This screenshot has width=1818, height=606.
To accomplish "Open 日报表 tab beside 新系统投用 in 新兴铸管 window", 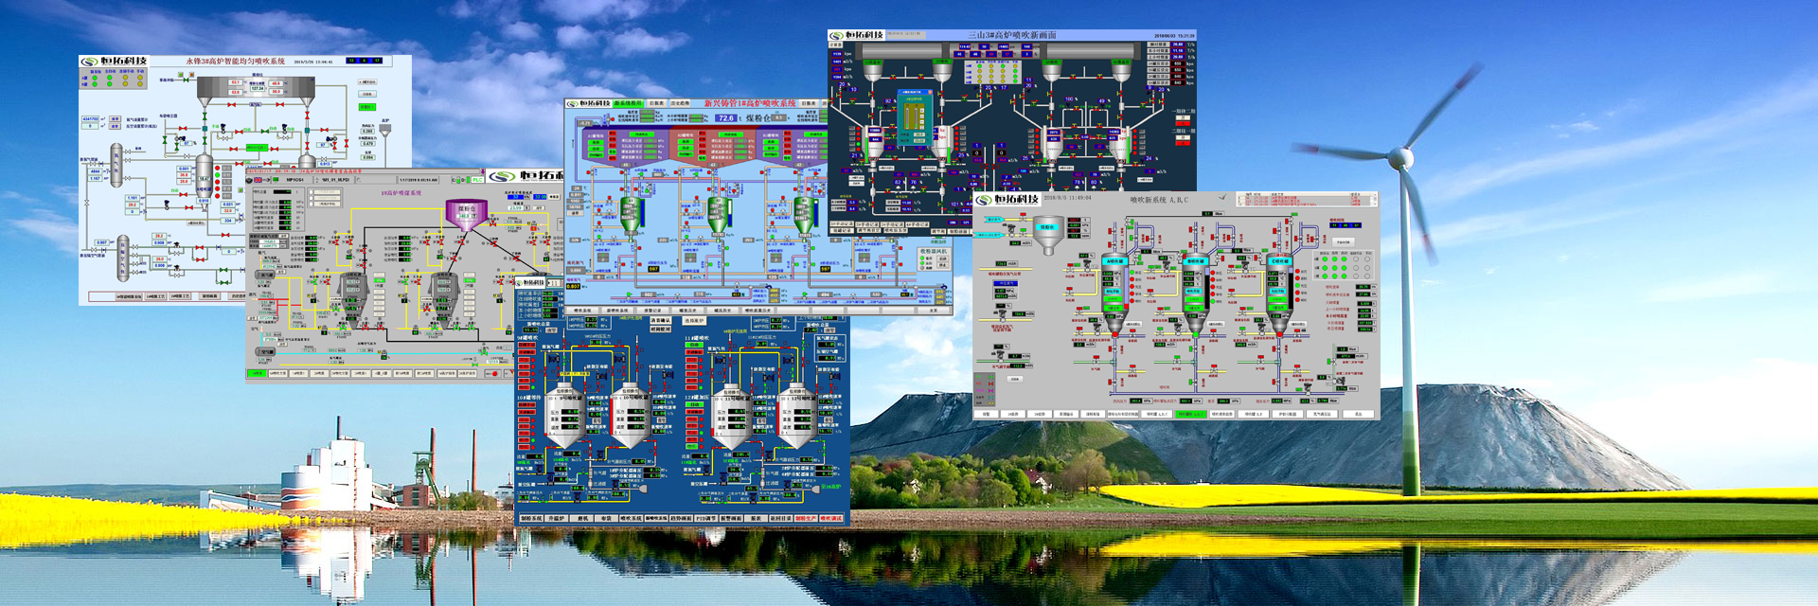I will 657,103.
